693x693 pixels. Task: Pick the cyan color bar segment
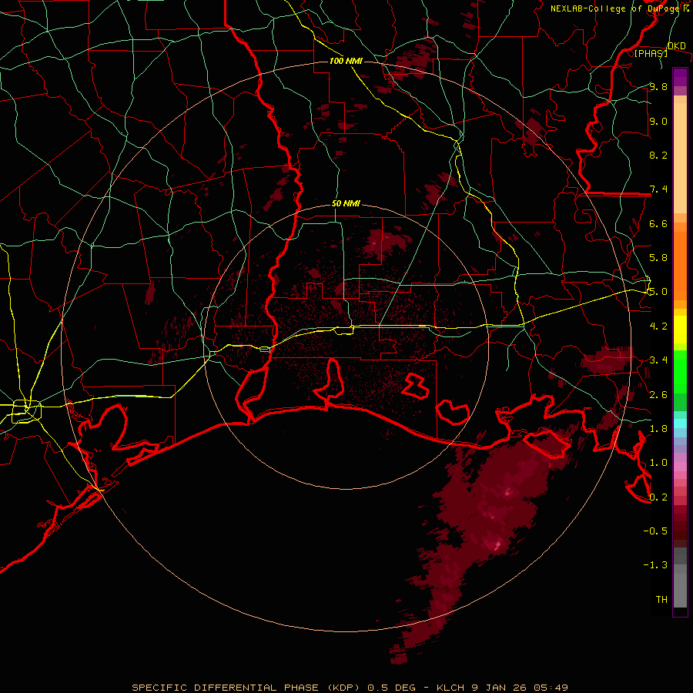tap(680, 423)
